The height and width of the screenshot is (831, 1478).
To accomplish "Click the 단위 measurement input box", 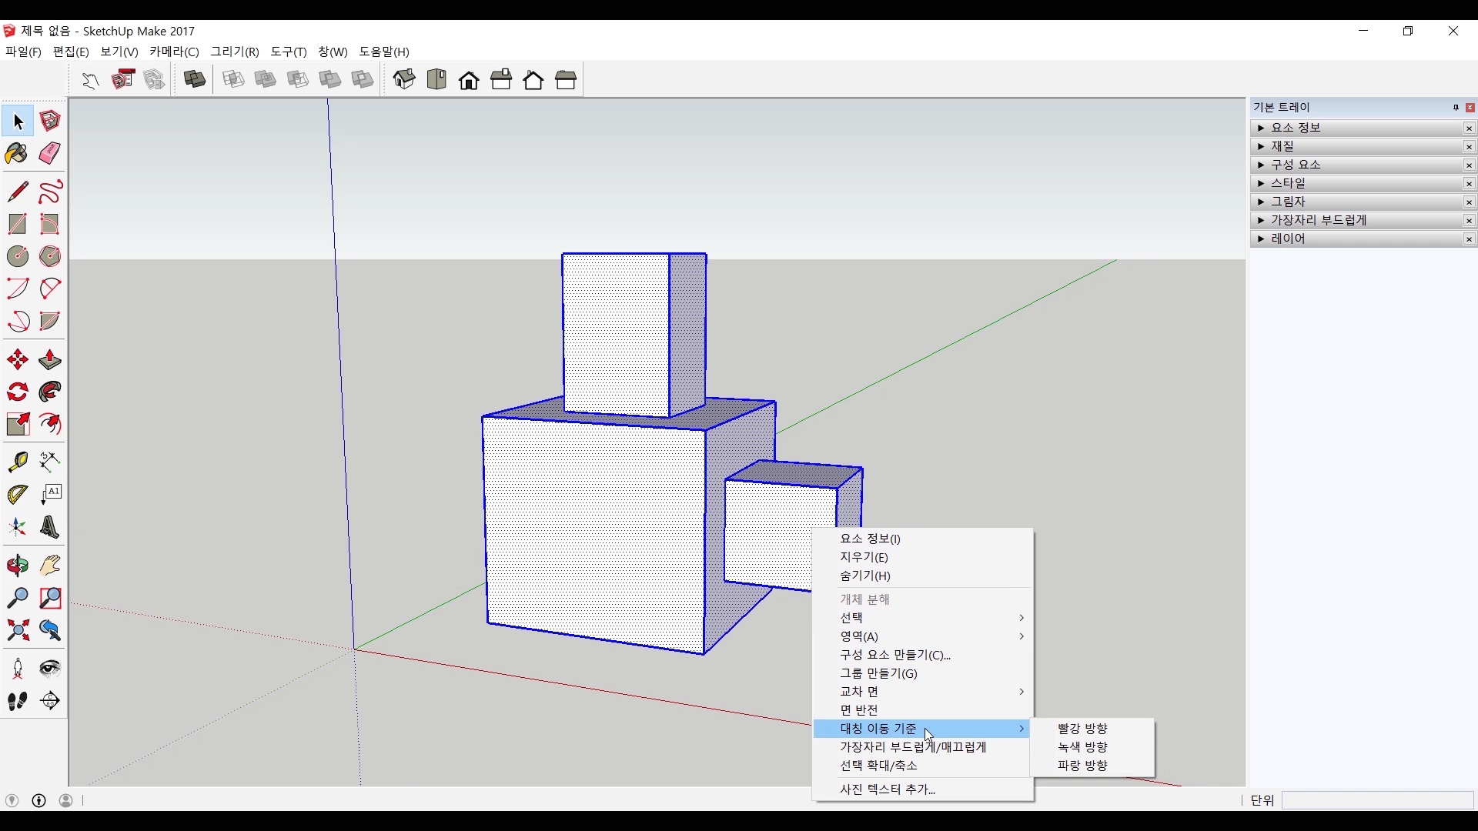I will point(1376,800).
